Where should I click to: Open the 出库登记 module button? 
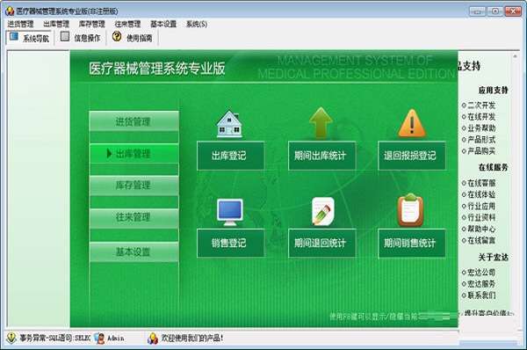point(230,156)
